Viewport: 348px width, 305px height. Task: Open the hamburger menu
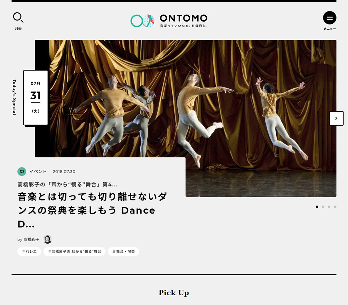point(329,17)
